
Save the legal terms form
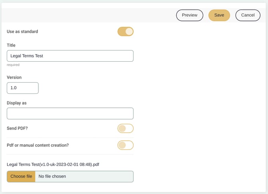click(x=219, y=15)
